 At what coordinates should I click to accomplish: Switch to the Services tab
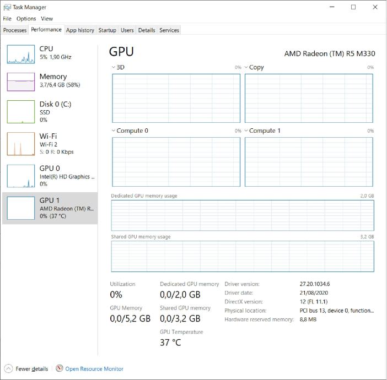coord(169,30)
